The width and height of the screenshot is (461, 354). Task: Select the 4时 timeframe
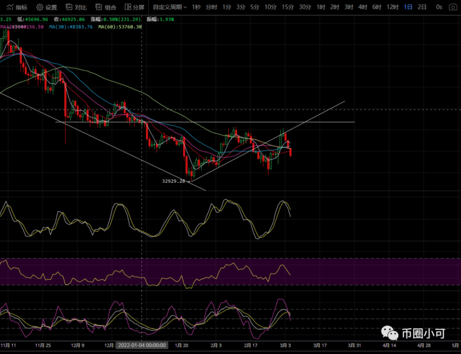(362, 7)
